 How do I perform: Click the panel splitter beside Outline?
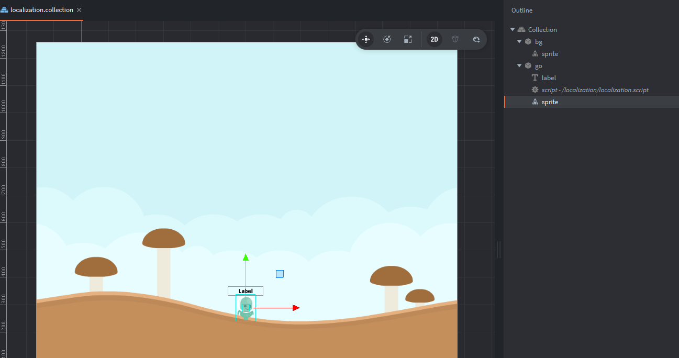pyautogui.click(x=499, y=250)
